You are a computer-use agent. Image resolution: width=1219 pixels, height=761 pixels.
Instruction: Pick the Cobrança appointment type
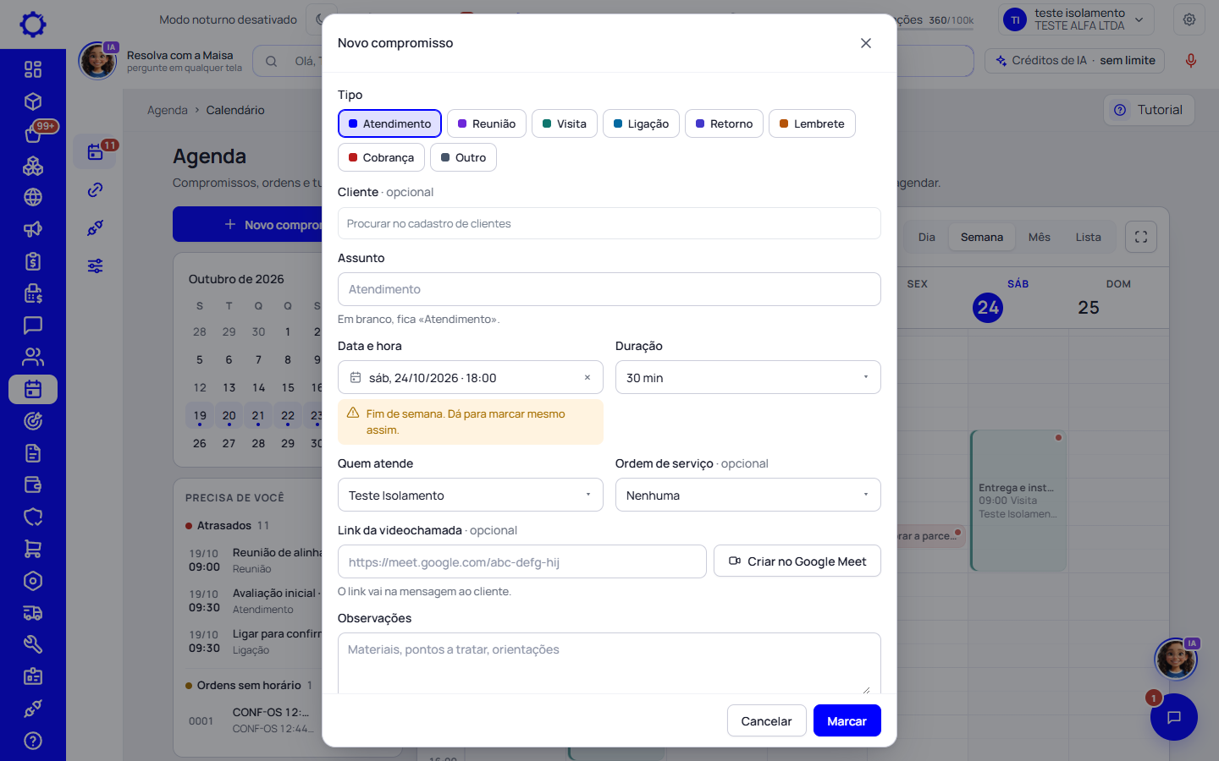[381, 157]
